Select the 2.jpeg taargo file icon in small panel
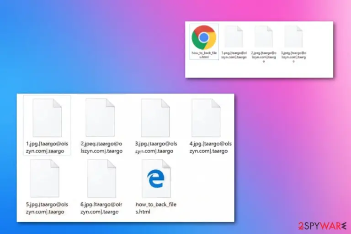Viewport: 351px width, 234px height. pyautogui.click(x=263, y=36)
